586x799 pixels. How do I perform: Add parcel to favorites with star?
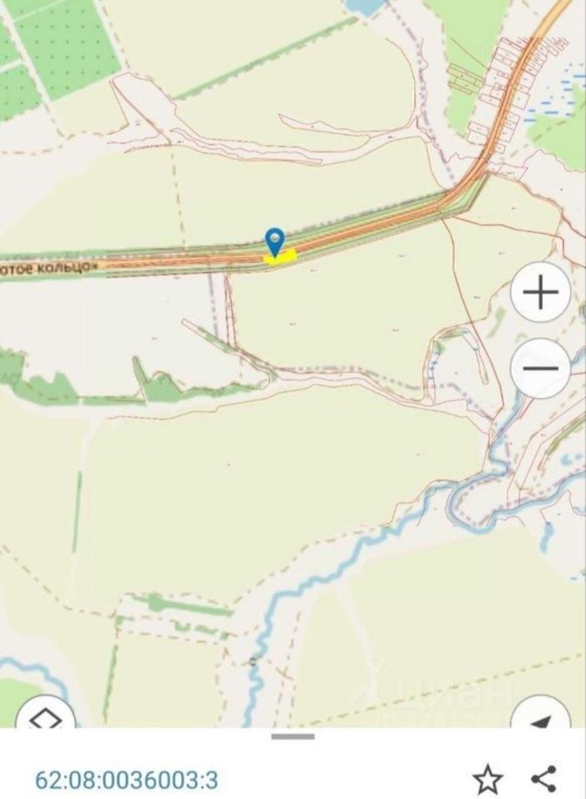pos(488,779)
